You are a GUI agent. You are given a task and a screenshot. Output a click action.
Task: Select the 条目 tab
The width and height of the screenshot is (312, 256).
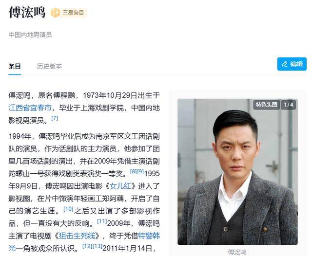coord(15,66)
